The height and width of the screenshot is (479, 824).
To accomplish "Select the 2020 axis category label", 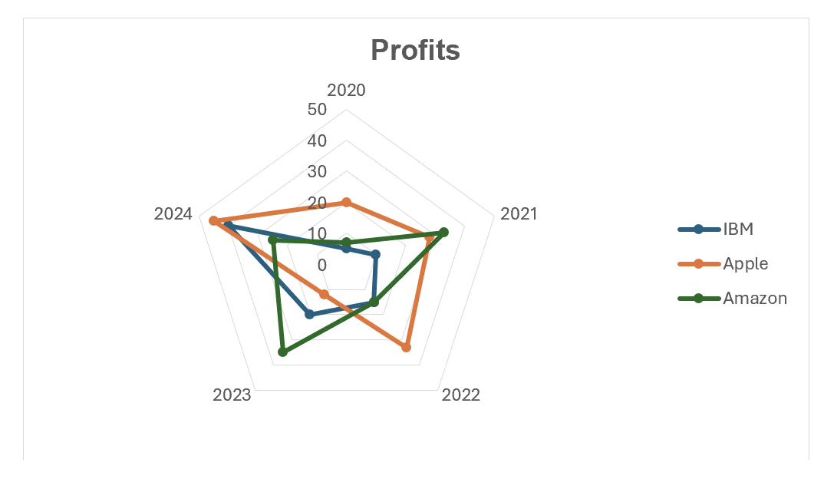I will [346, 91].
